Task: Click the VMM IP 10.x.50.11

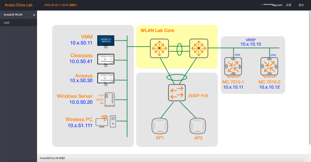Action: (81, 43)
